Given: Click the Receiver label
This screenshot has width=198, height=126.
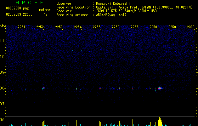Looking at the screenshot, I should (x=64, y=11).
